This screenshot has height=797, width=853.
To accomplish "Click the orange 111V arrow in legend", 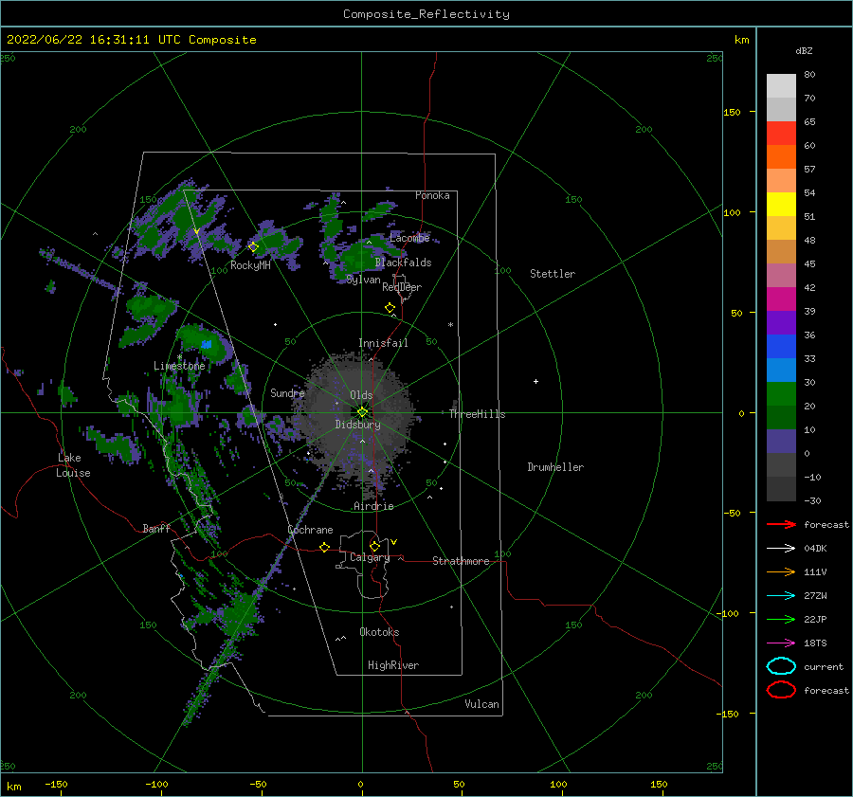I will 781,571.
